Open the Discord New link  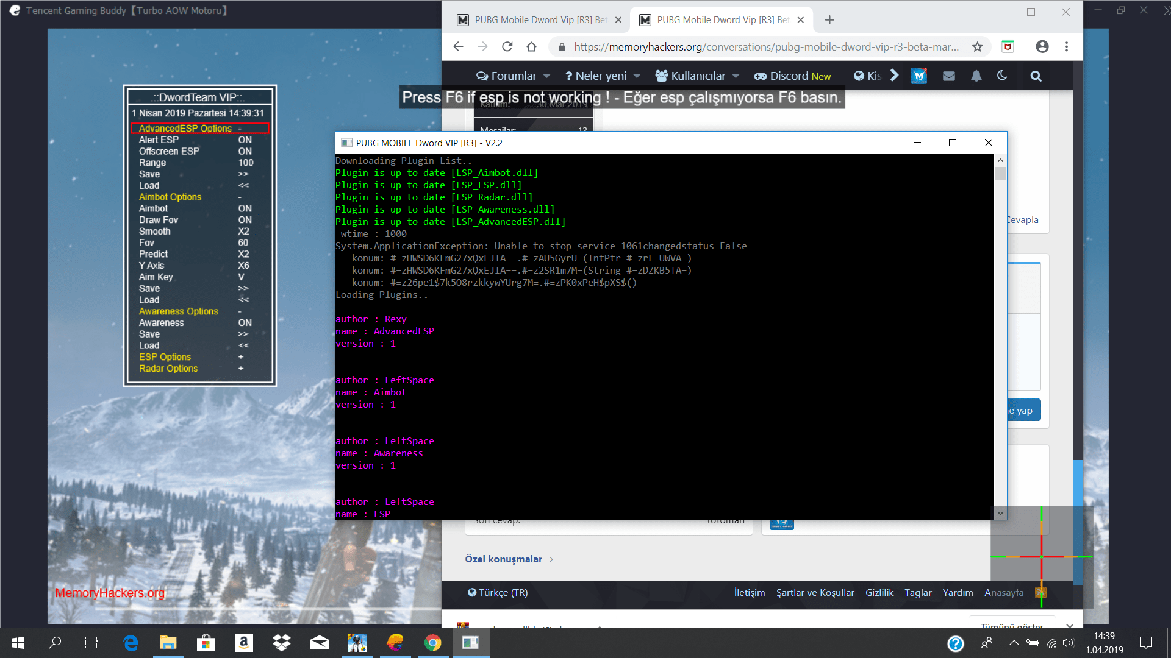click(x=792, y=76)
